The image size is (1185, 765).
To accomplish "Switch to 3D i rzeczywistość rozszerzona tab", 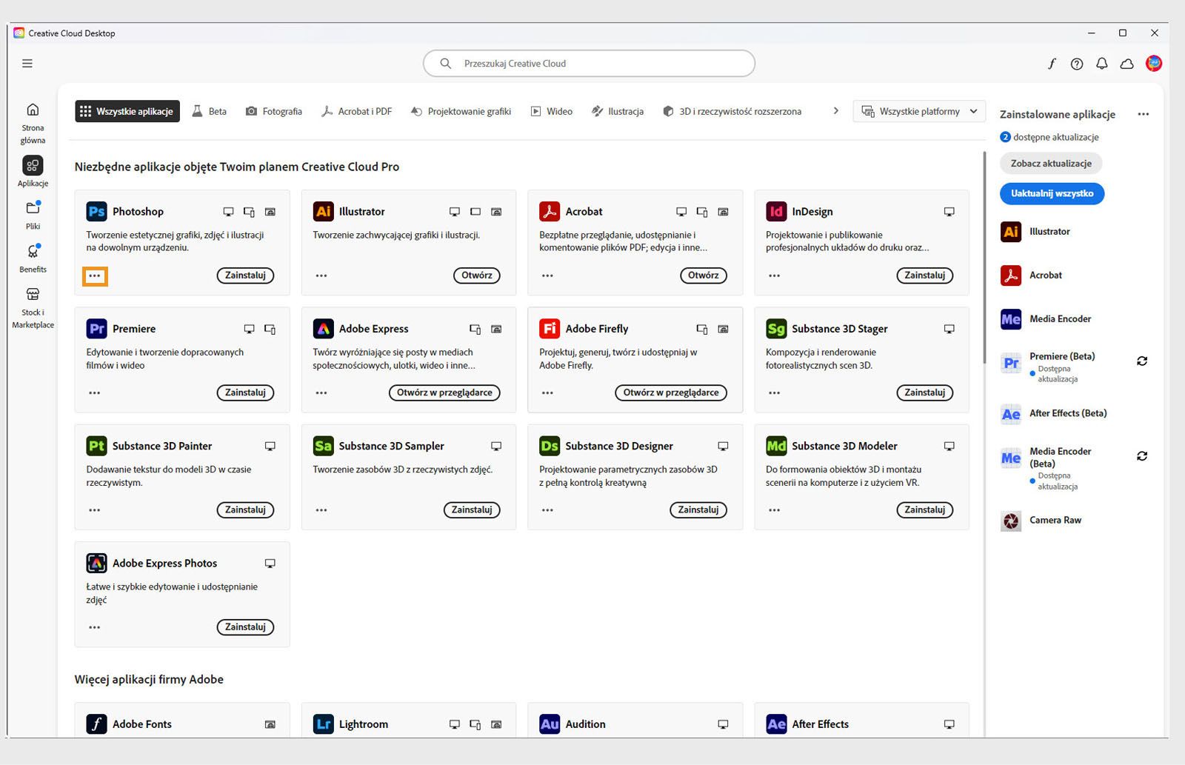I will (x=732, y=111).
